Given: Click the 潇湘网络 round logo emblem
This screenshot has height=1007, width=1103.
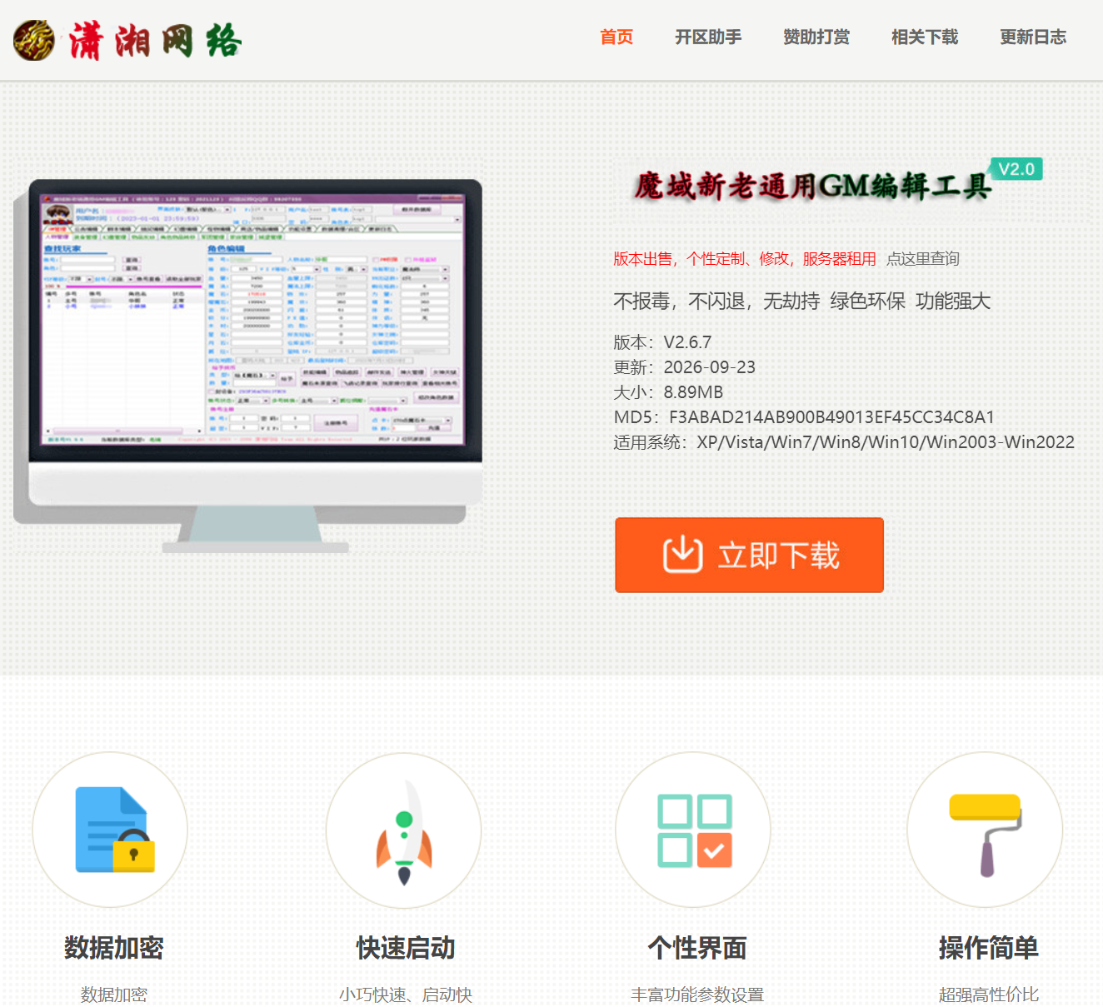Looking at the screenshot, I should pos(34,40).
